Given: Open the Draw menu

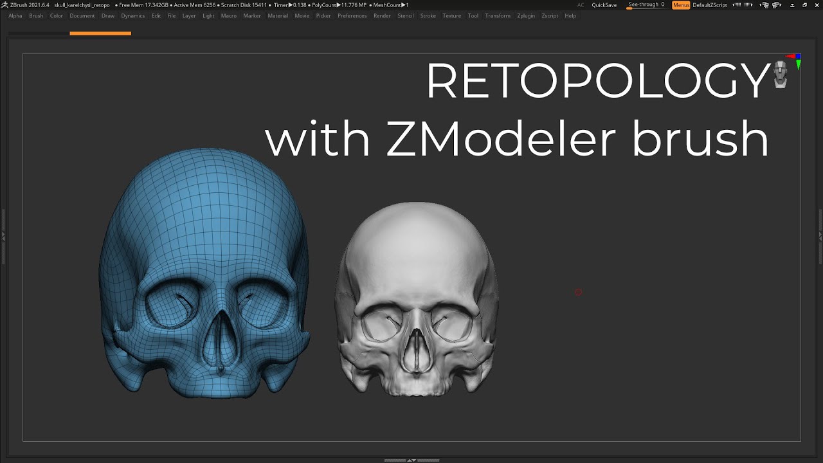Looking at the screenshot, I should 107,15.
